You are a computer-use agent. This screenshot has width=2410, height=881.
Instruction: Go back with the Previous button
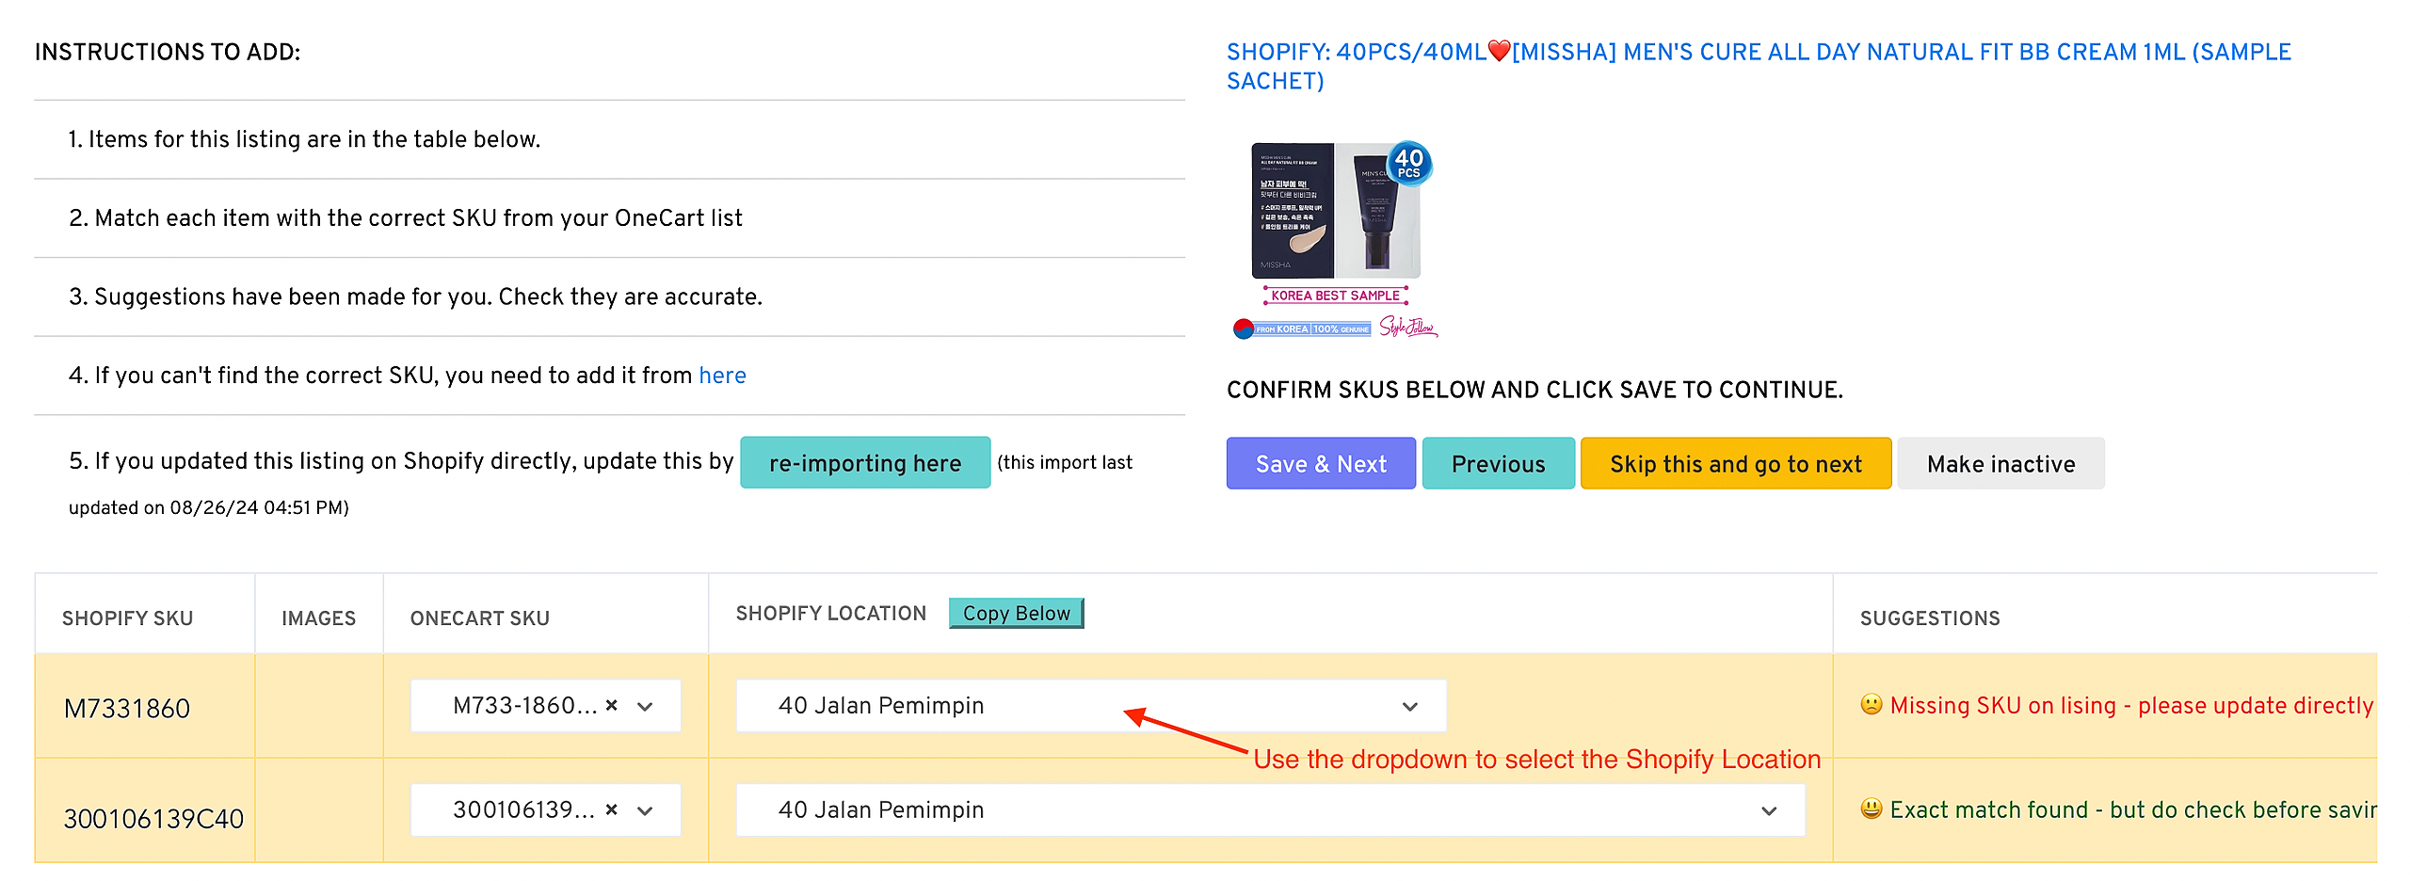1497,464
